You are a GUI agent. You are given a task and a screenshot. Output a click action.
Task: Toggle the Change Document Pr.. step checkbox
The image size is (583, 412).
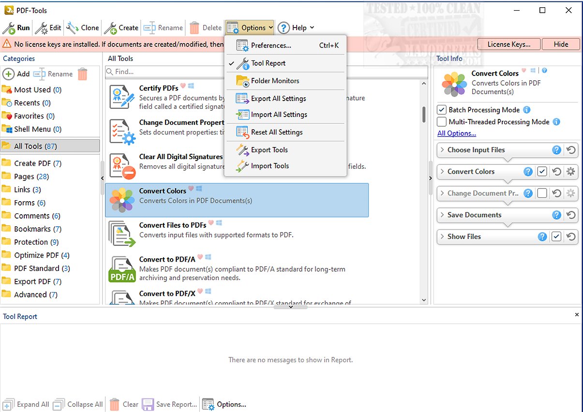click(542, 193)
